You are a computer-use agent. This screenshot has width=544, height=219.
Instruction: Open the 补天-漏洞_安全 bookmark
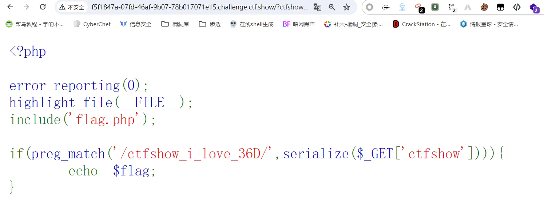pyautogui.click(x=353, y=24)
